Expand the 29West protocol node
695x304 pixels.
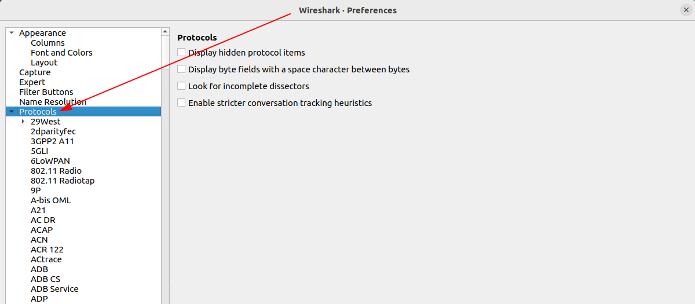(23, 122)
